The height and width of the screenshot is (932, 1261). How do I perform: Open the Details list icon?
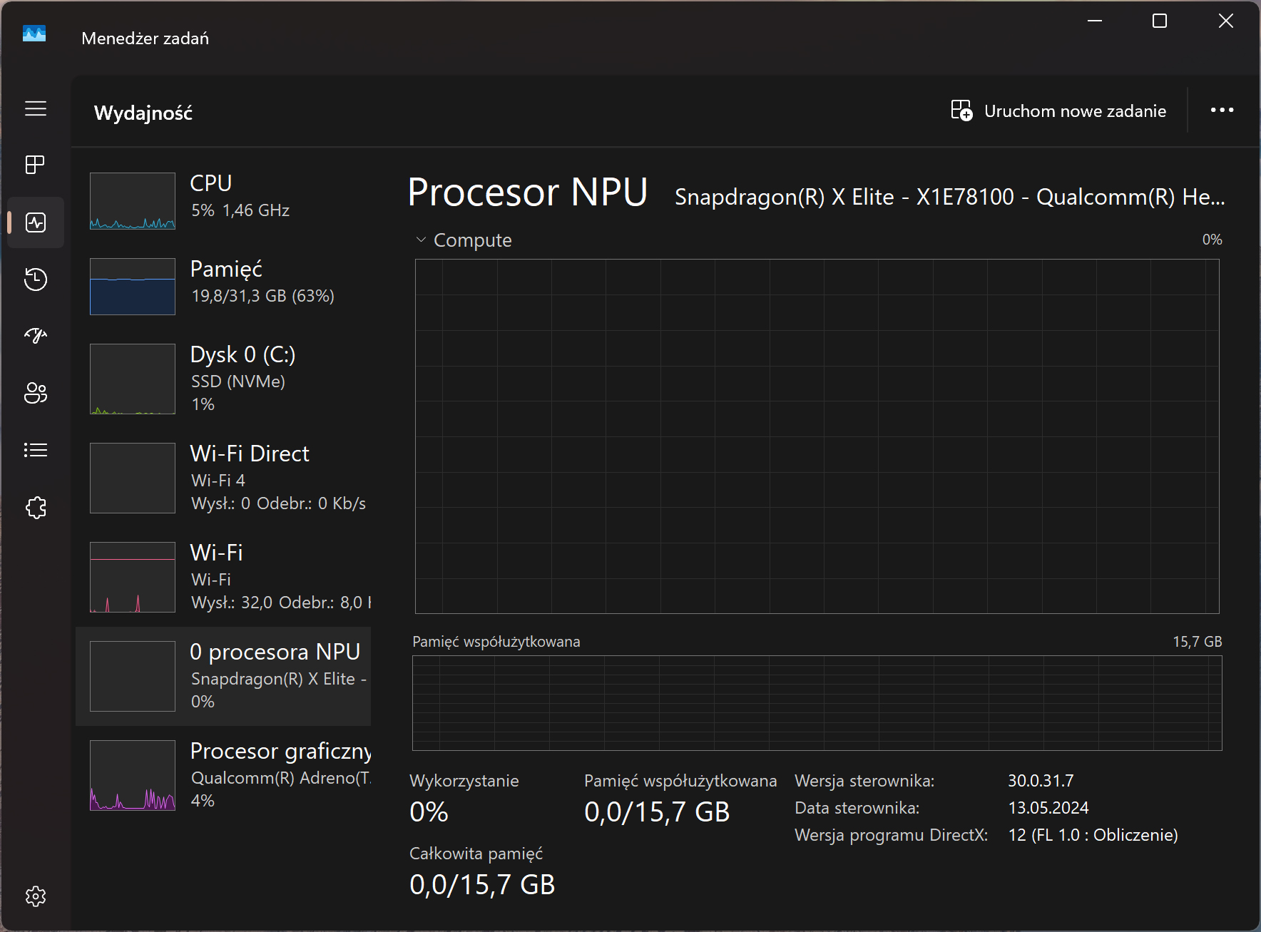click(x=36, y=450)
